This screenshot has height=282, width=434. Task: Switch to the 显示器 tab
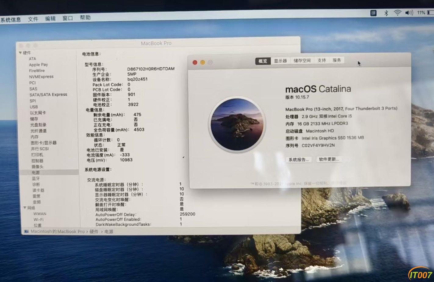click(x=280, y=61)
